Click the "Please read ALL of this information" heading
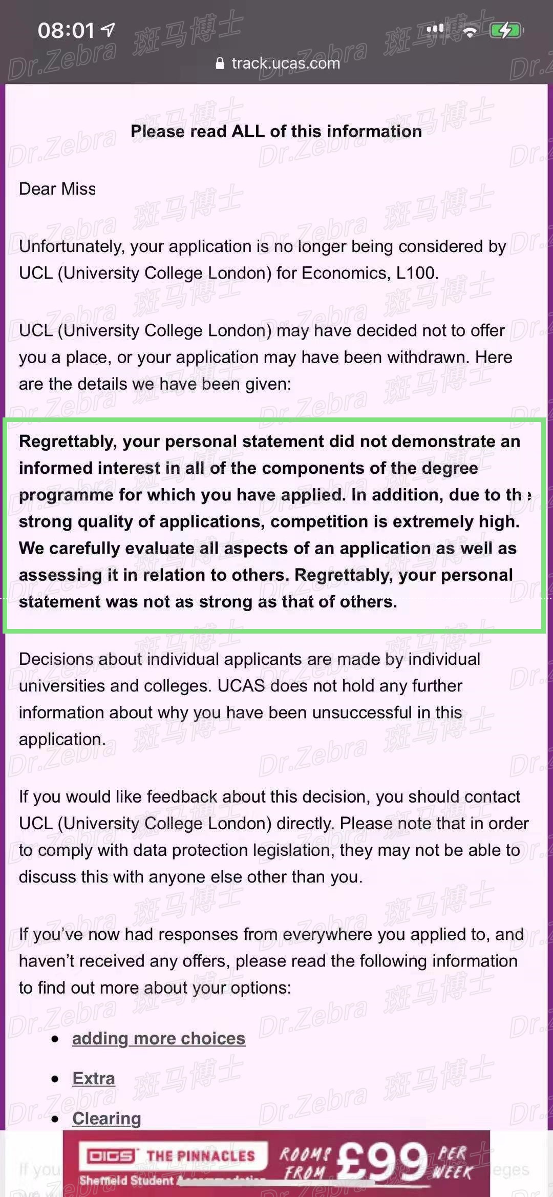The image size is (553, 1197). click(276, 132)
